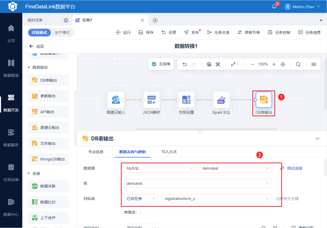327x228 pixels.
Task: Publish the task with 发布
Action: (192, 32)
